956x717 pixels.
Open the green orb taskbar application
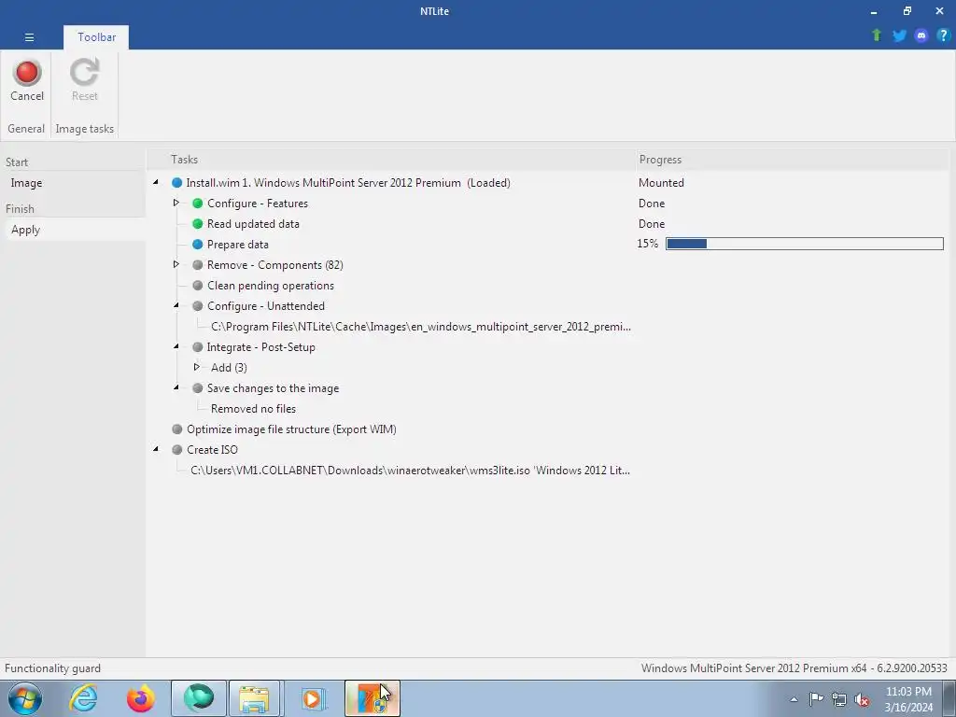tap(199, 698)
